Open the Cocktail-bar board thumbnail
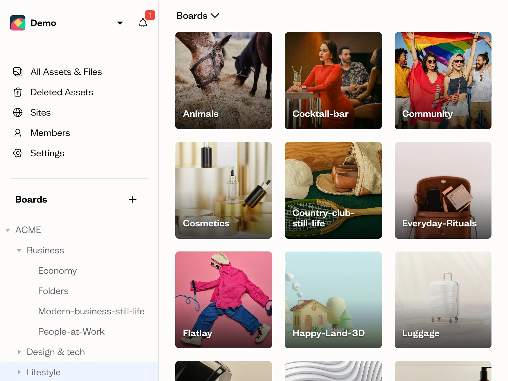The width and height of the screenshot is (508, 381). [333, 81]
